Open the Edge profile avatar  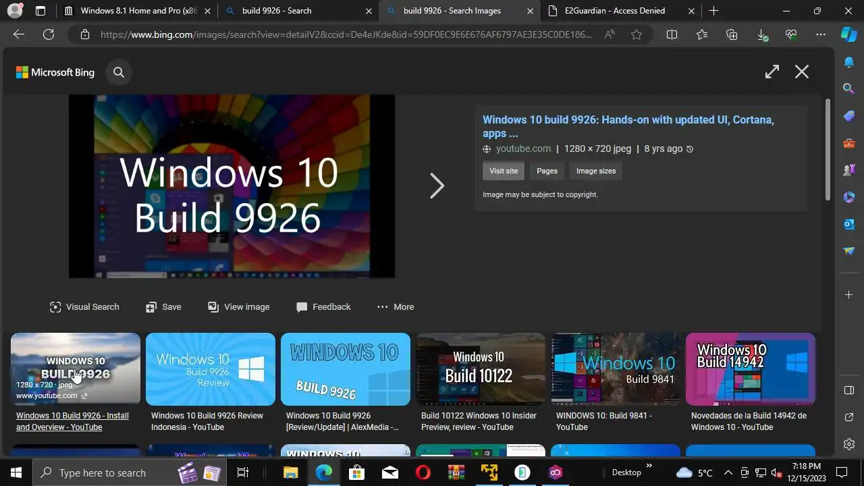tap(14, 11)
